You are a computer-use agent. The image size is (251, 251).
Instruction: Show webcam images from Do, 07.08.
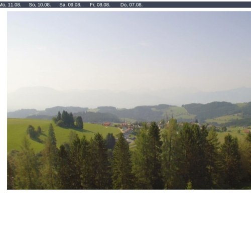click(132, 5)
